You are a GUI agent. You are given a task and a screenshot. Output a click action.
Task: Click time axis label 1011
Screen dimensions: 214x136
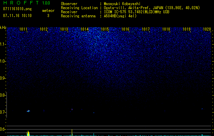point(23,29)
